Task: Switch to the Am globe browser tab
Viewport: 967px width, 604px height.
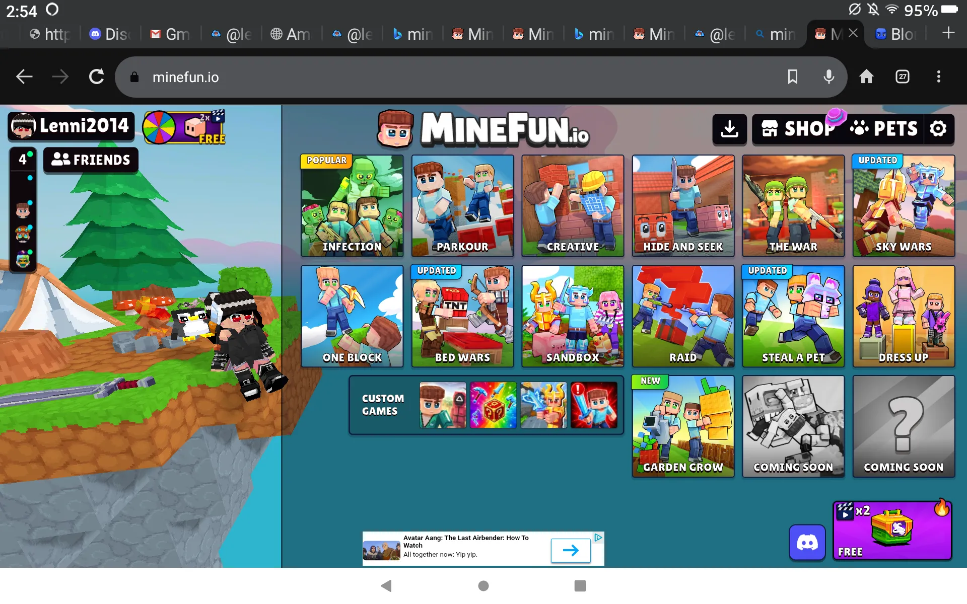Action: point(292,34)
